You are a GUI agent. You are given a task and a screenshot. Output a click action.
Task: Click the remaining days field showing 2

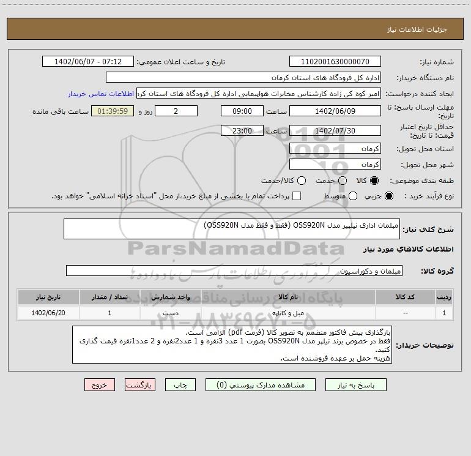(176, 111)
